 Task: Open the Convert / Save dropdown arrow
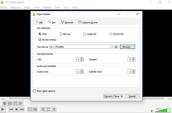pos(122,96)
